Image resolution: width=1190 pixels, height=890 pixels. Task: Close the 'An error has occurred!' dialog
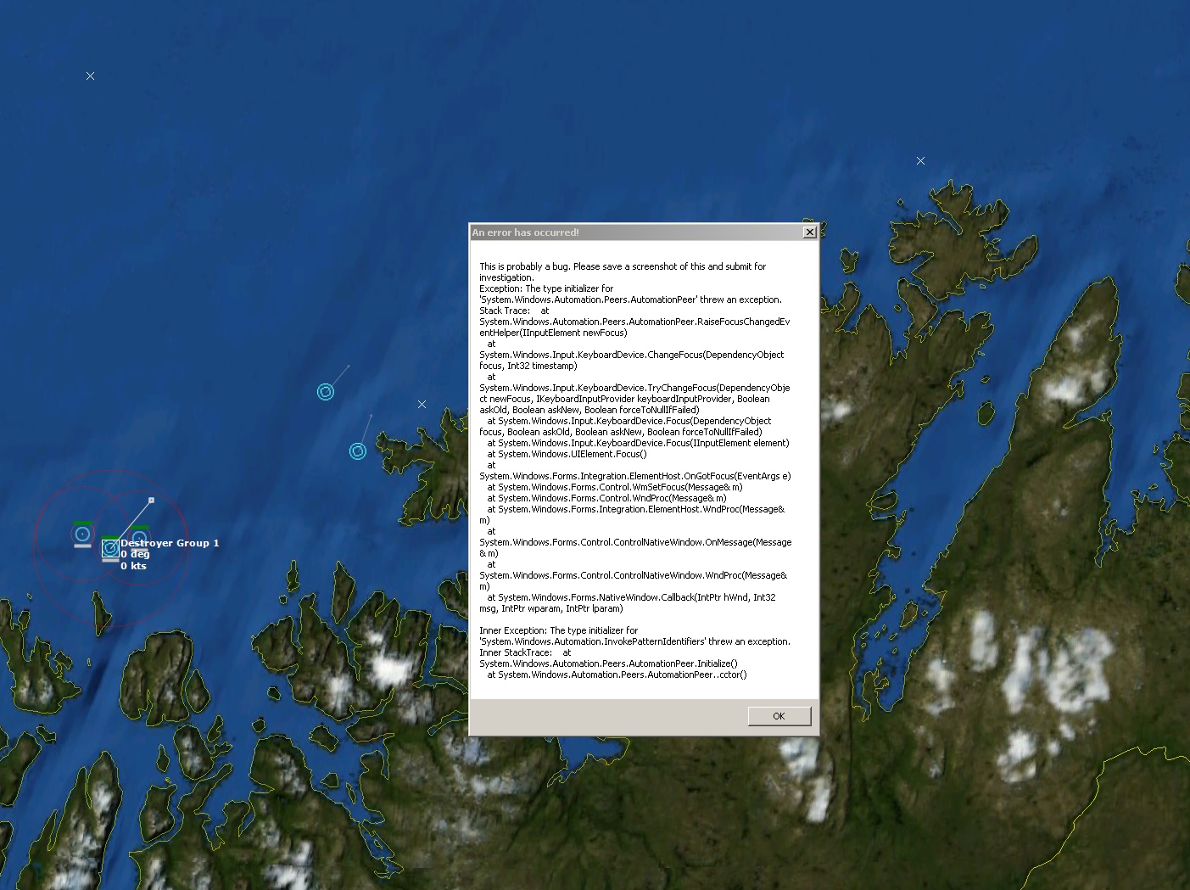(x=810, y=232)
